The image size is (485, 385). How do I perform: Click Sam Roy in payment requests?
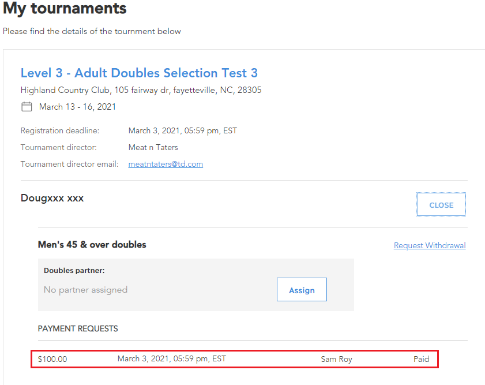337,359
